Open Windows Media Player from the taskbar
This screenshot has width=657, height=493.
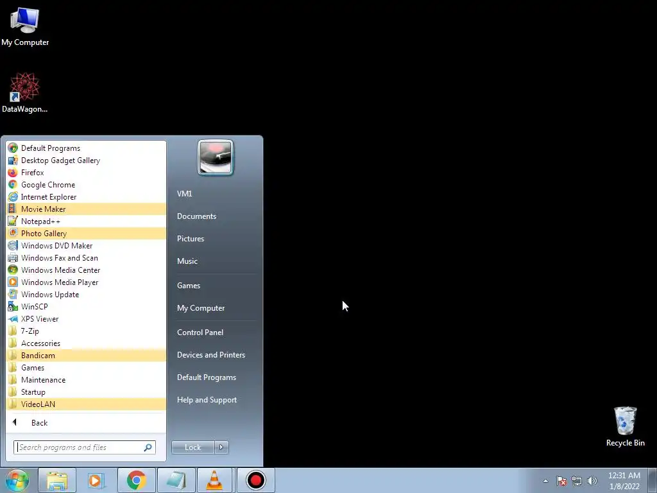[x=96, y=480]
